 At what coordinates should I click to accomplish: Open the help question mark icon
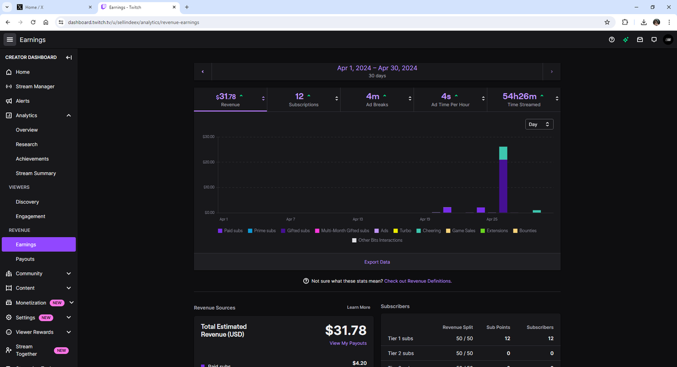click(612, 40)
